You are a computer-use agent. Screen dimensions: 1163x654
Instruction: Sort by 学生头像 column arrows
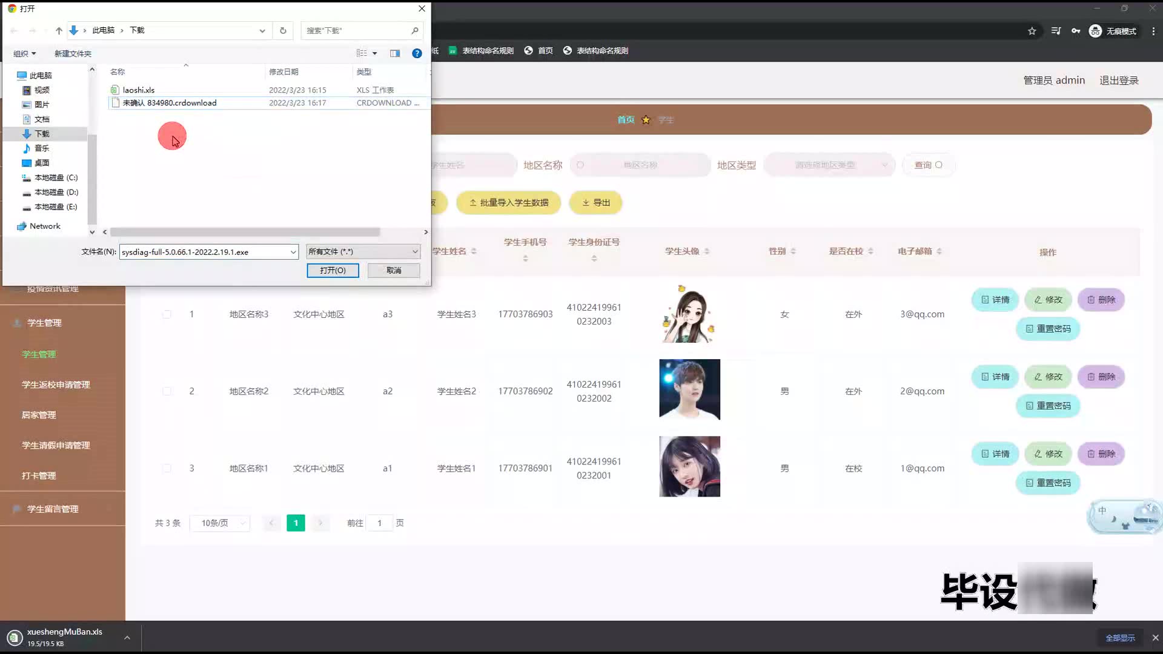707,251
